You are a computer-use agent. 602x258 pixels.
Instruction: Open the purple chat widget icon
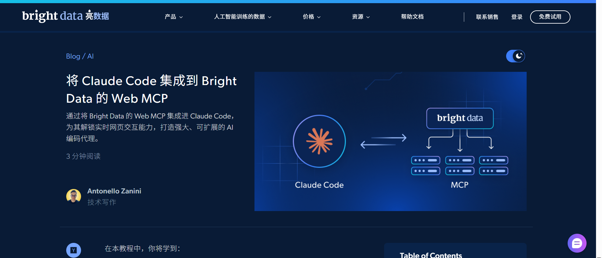click(577, 243)
